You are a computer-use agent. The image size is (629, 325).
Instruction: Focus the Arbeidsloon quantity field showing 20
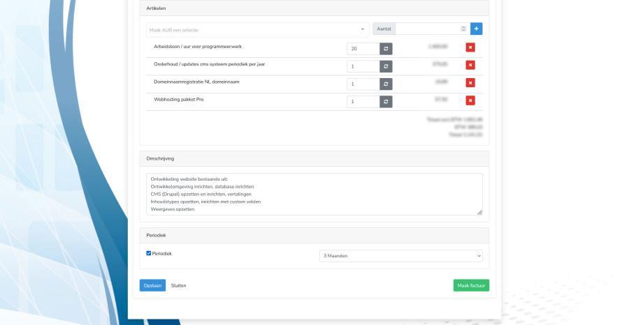[363, 49]
